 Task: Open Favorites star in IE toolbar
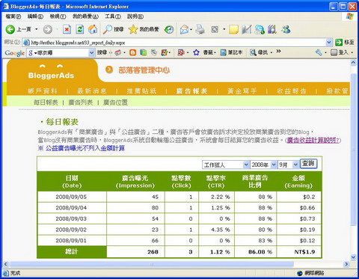[133, 29]
